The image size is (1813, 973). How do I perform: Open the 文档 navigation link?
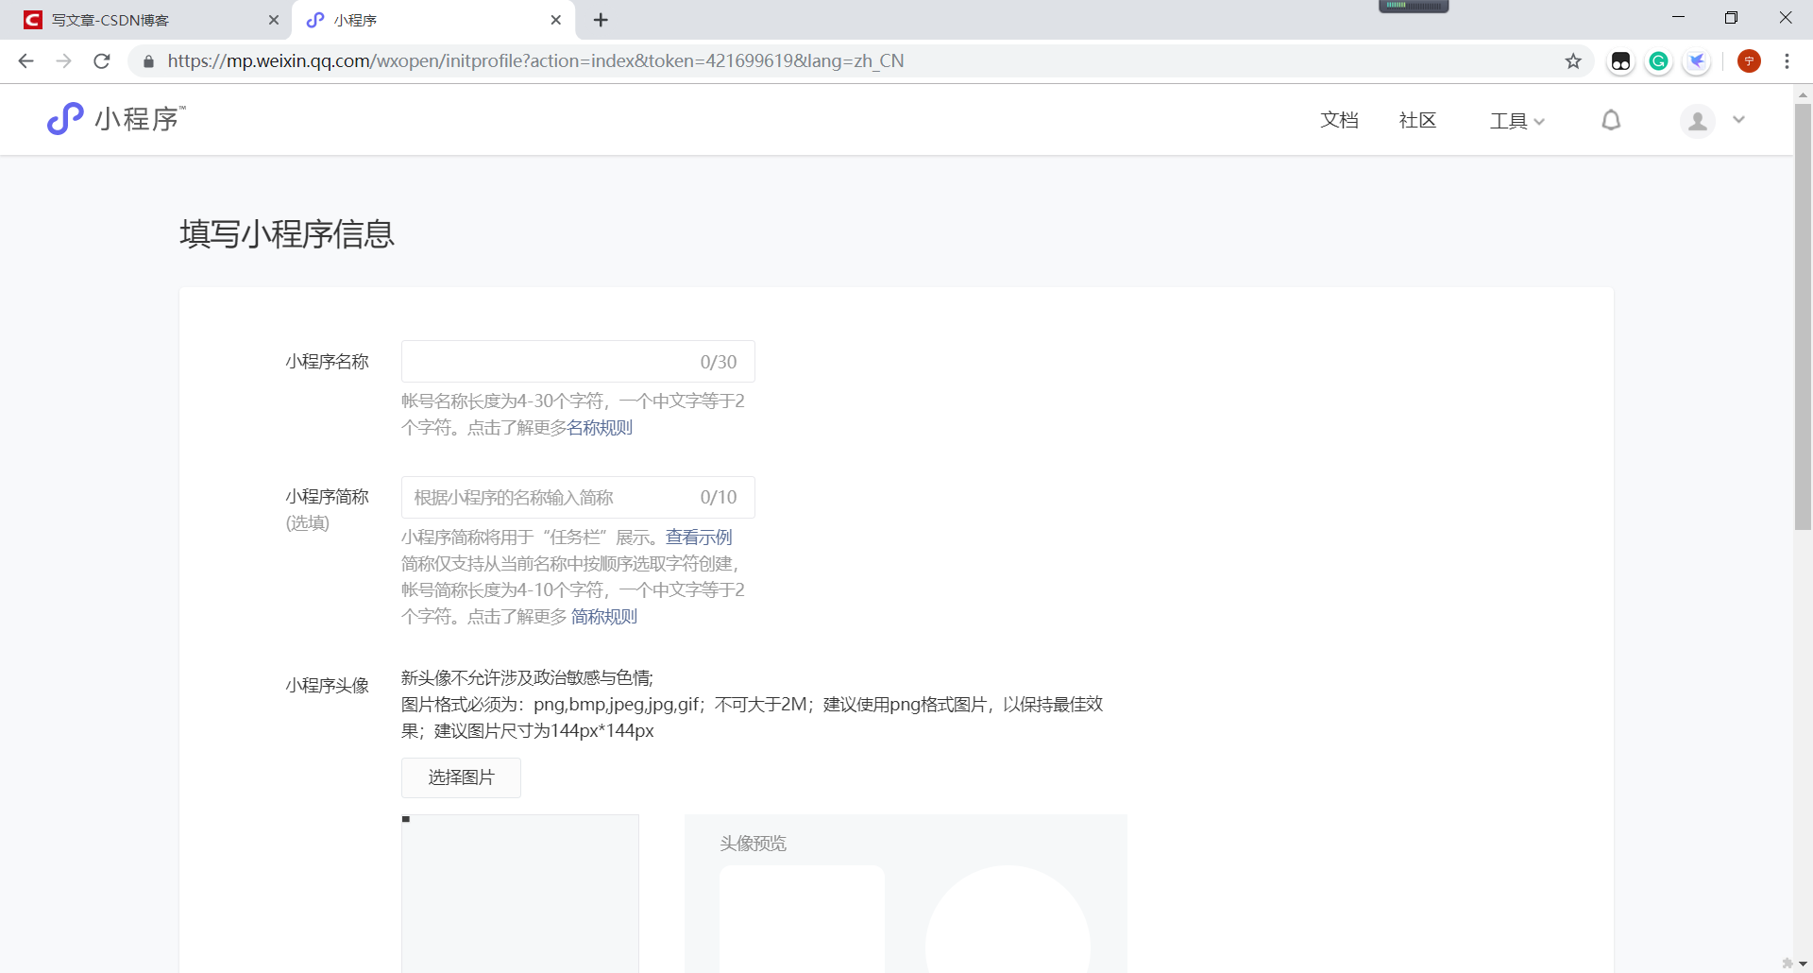click(x=1339, y=120)
